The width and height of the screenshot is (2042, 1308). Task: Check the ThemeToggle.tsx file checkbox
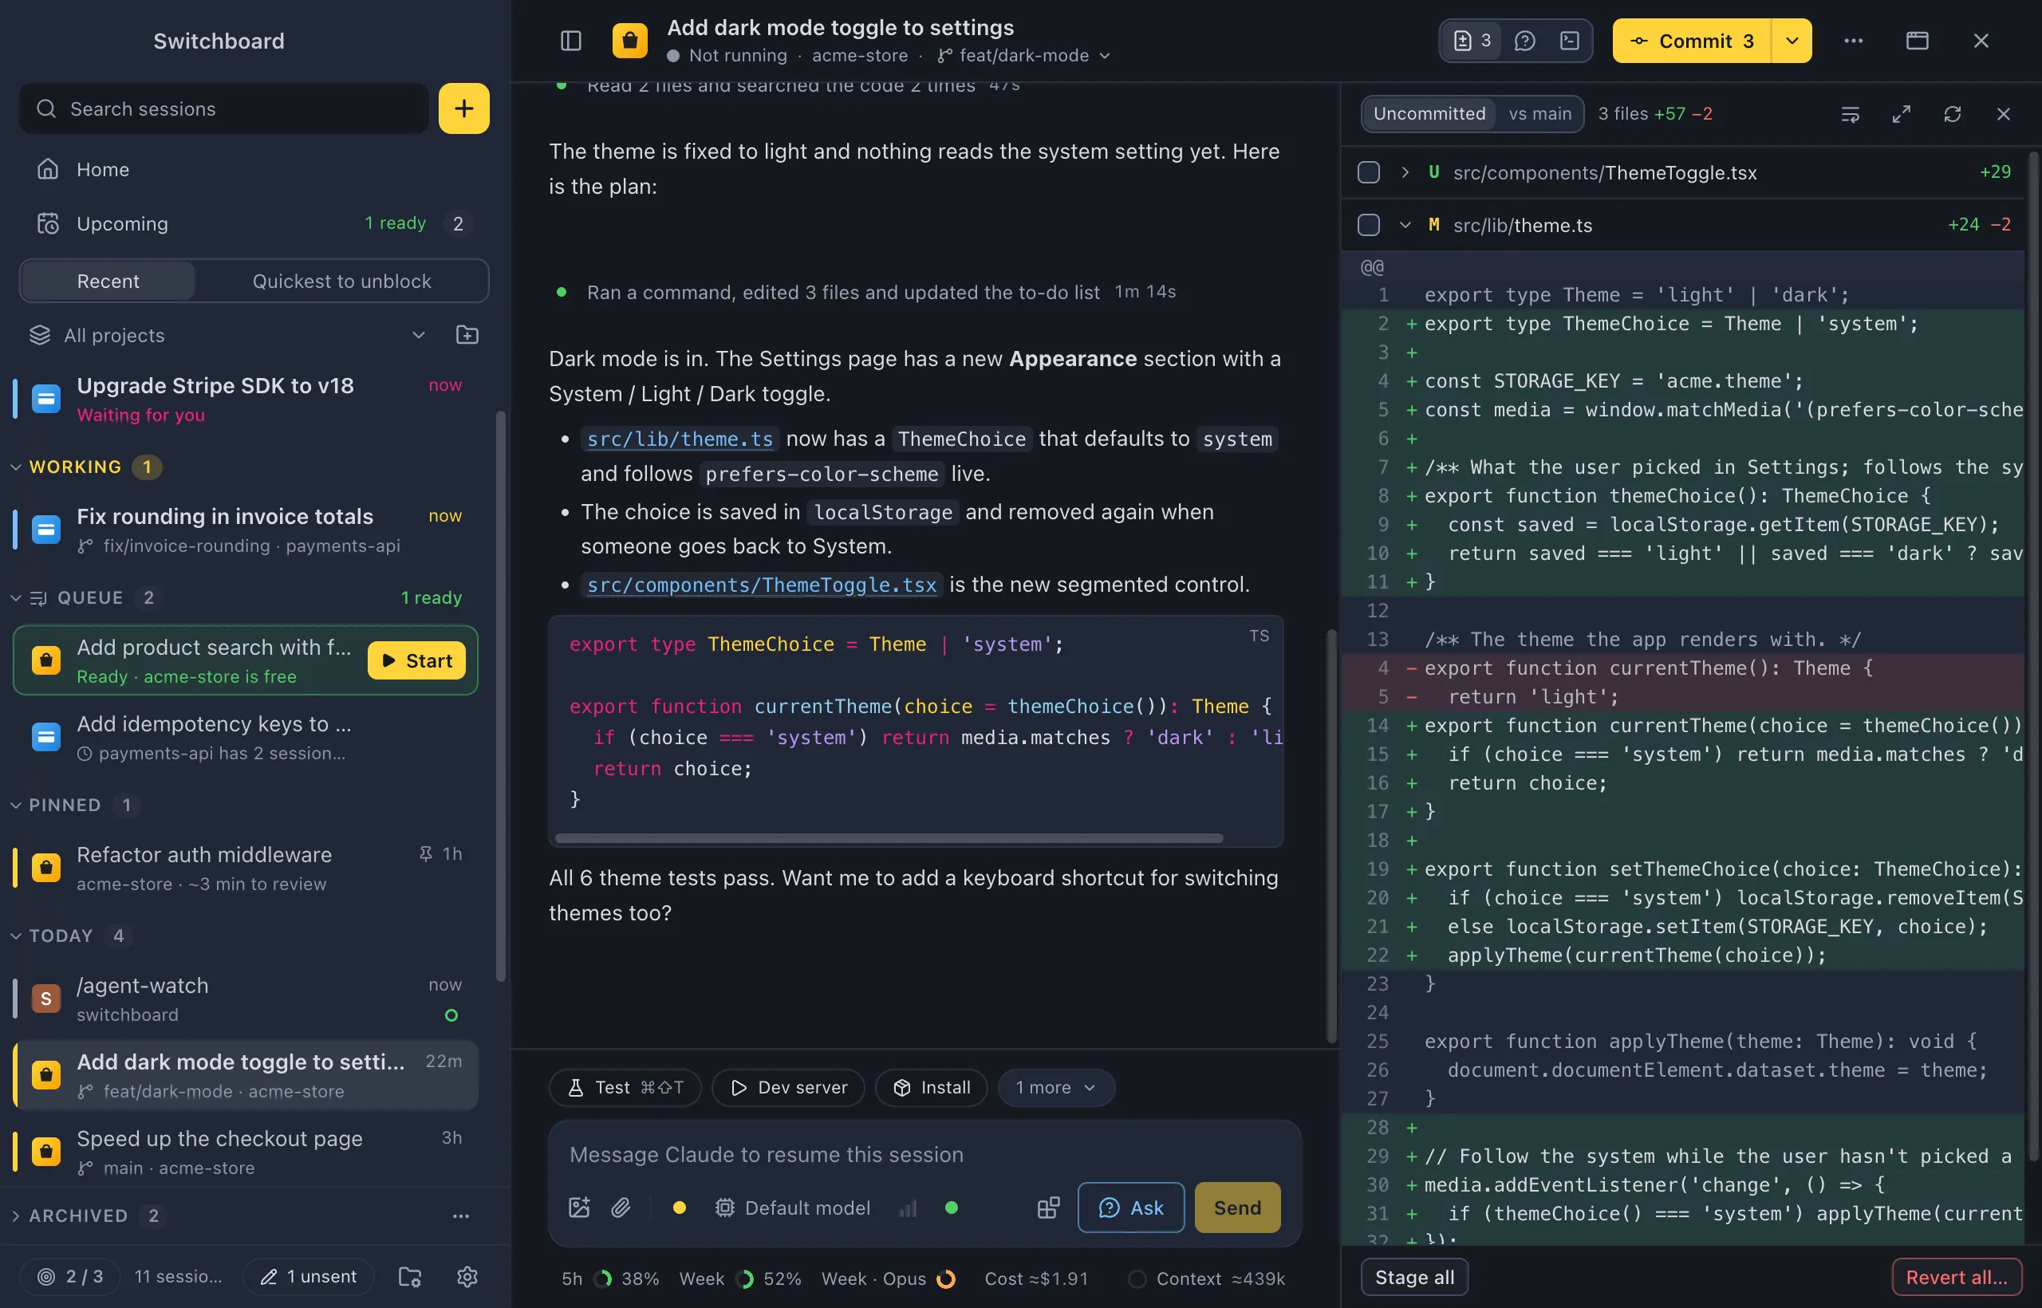pyautogui.click(x=1369, y=172)
